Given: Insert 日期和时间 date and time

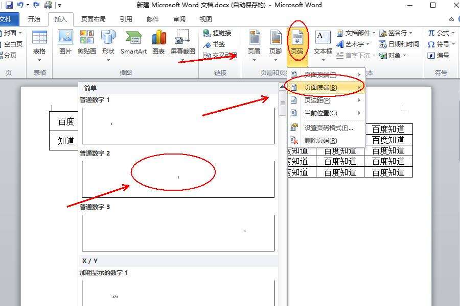Looking at the screenshot, I should (399, 44).
